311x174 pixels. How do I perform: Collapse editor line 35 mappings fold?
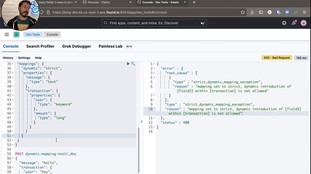coord(13,64)
